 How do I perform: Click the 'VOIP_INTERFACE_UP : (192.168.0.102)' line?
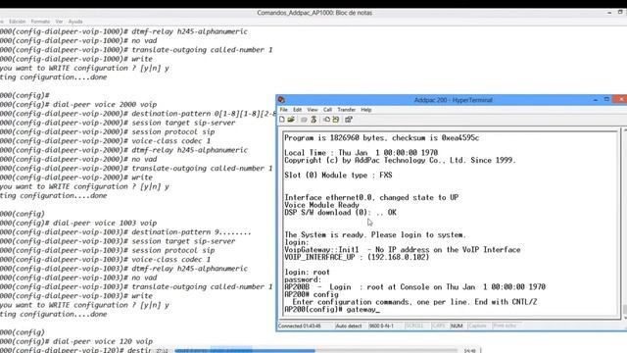tap(357, 257)
